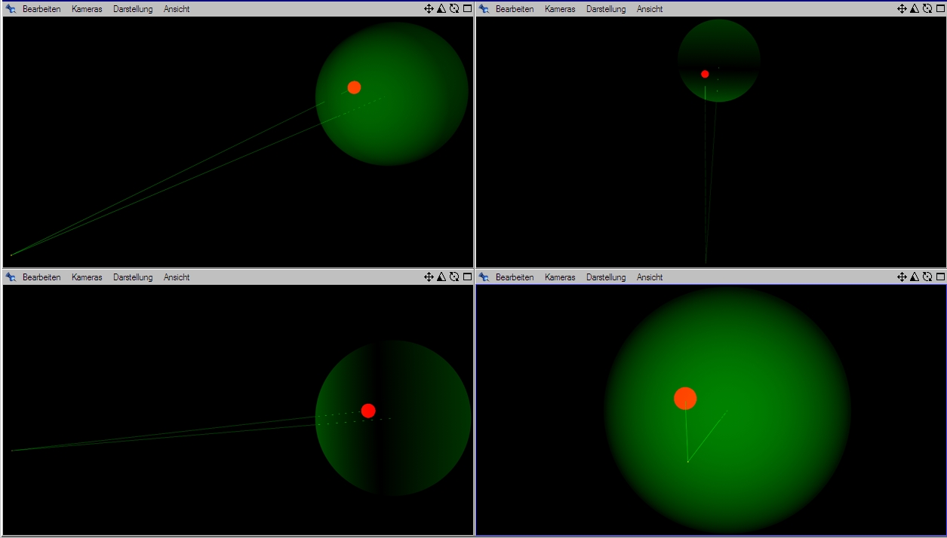The height and width of the screenshot is (538, 947).
Task: Click the rotate camera icon in top-left viewport
Action: (x=454, y=8)
